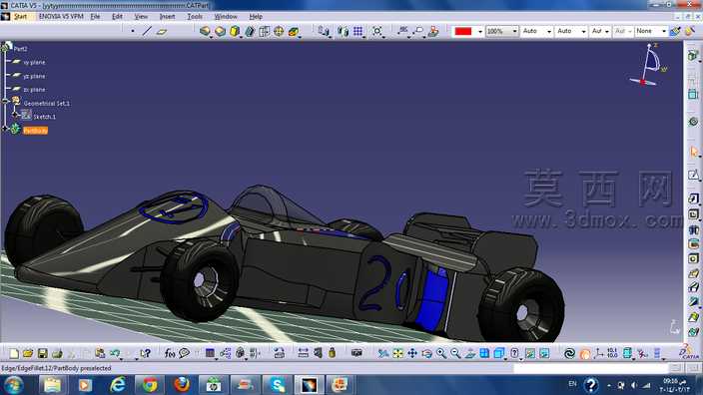This screenshot has height=395, width=703.
Task: Click the compass in the 3D view
Action: (x=649, y=65)
